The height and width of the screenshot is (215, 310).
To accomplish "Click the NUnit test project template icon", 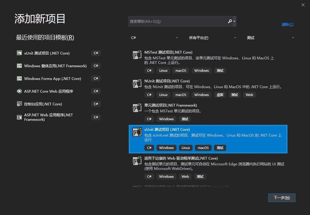I will [137, 84].
